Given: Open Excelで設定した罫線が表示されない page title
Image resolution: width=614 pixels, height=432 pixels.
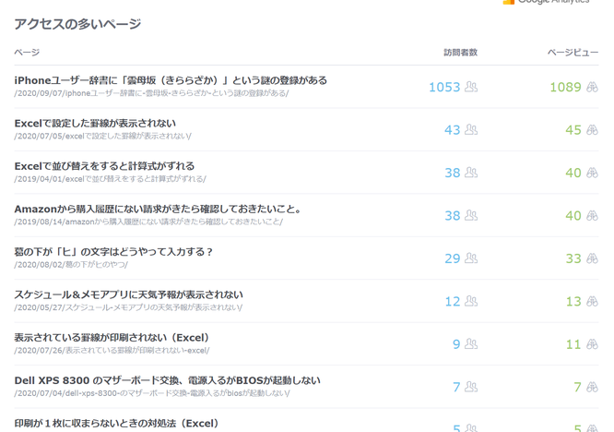Looking at the screenshot, I should click(95, 124).
